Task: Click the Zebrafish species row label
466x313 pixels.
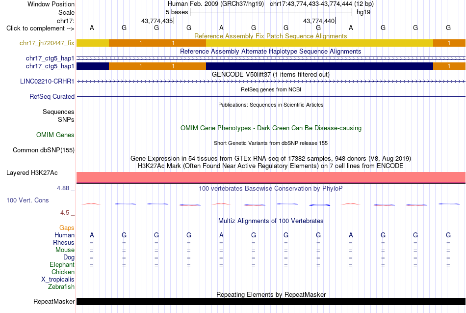Action: coord(61,287)
